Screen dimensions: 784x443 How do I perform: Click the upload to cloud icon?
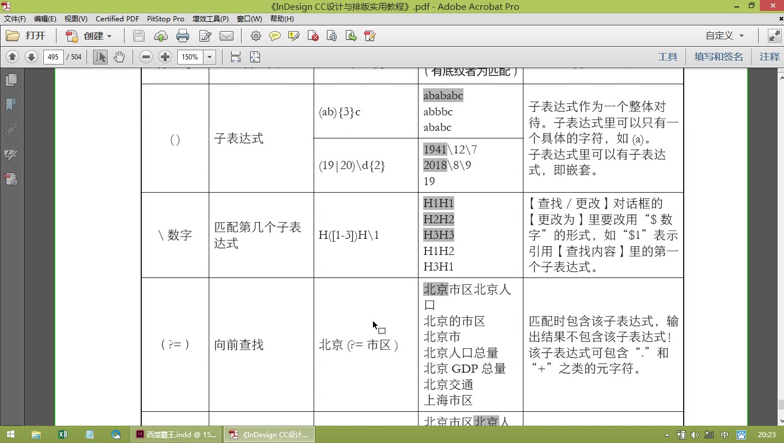click(x=161, y=36)
